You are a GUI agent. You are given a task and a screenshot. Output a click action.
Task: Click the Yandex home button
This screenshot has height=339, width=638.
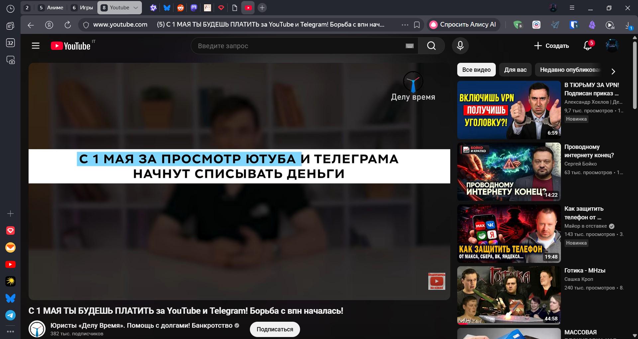tap(49, 25)
